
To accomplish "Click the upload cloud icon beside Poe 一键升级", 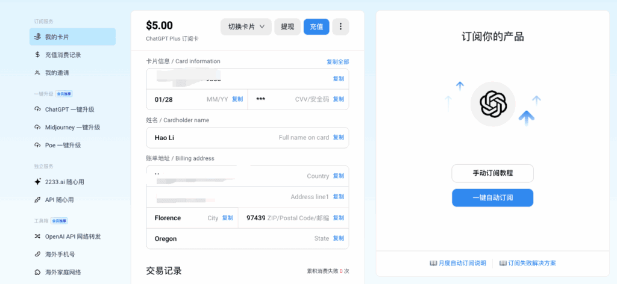I will 37,146.
